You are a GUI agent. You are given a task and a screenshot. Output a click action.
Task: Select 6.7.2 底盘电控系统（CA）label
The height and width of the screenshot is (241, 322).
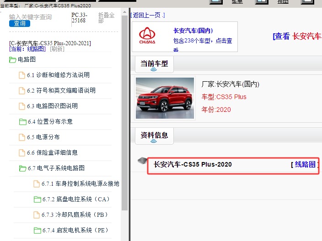(76, 199)
